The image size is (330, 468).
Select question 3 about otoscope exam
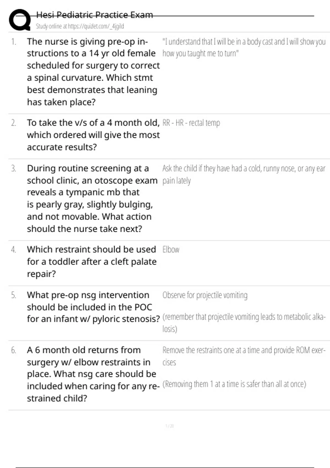92,198
